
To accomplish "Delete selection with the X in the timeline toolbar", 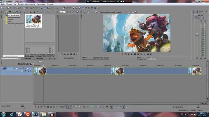I will 84,107.
